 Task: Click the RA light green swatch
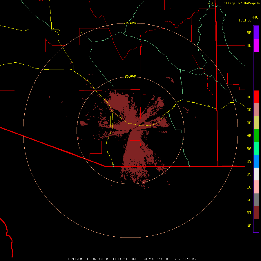256,148
